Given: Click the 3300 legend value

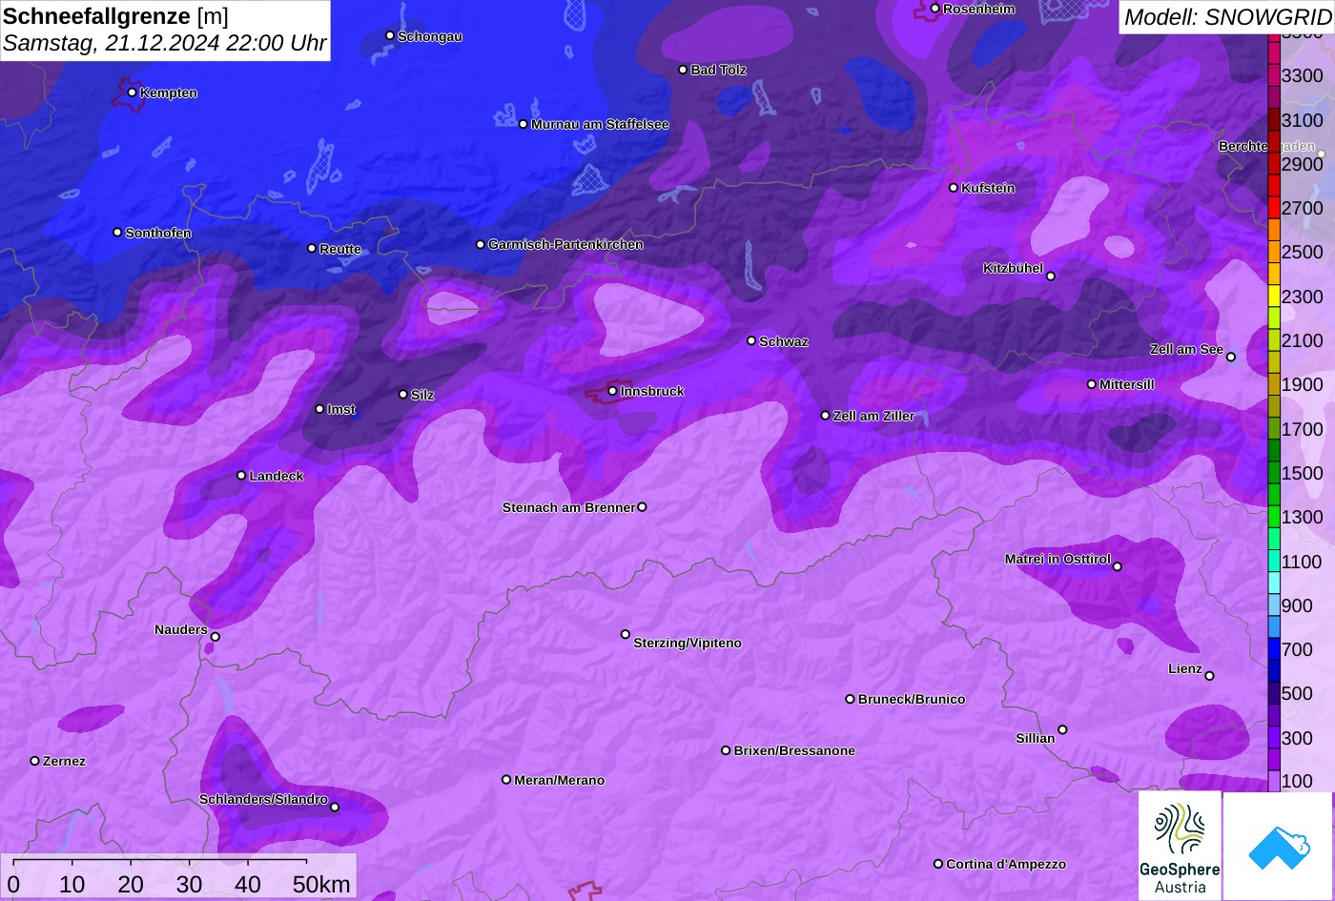Looking at the screenshot, I should [x=1303, y=75].
